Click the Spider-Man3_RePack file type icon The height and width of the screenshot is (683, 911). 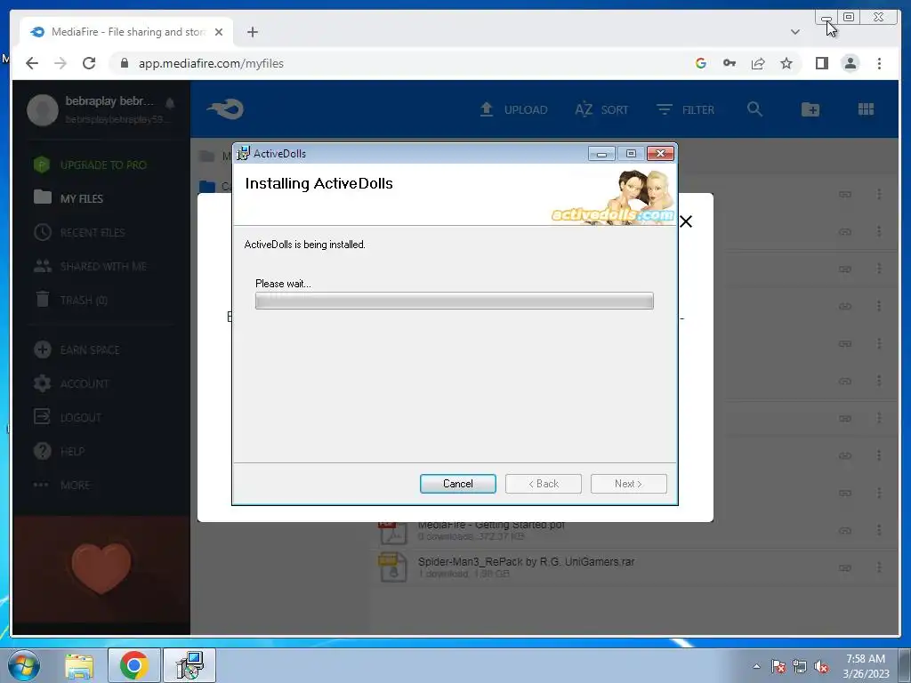393,567
